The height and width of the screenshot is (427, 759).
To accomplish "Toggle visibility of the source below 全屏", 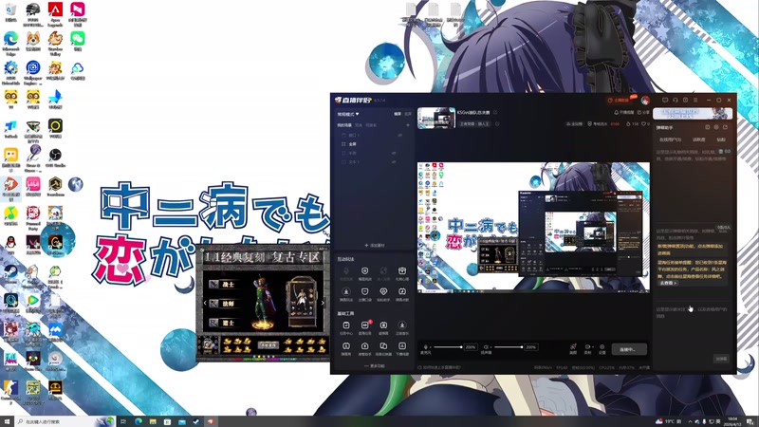I will coord(394,153).
